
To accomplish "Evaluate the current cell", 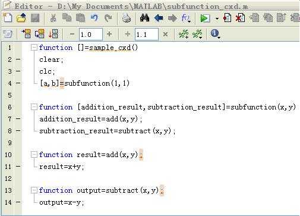I will click(26, 34).
